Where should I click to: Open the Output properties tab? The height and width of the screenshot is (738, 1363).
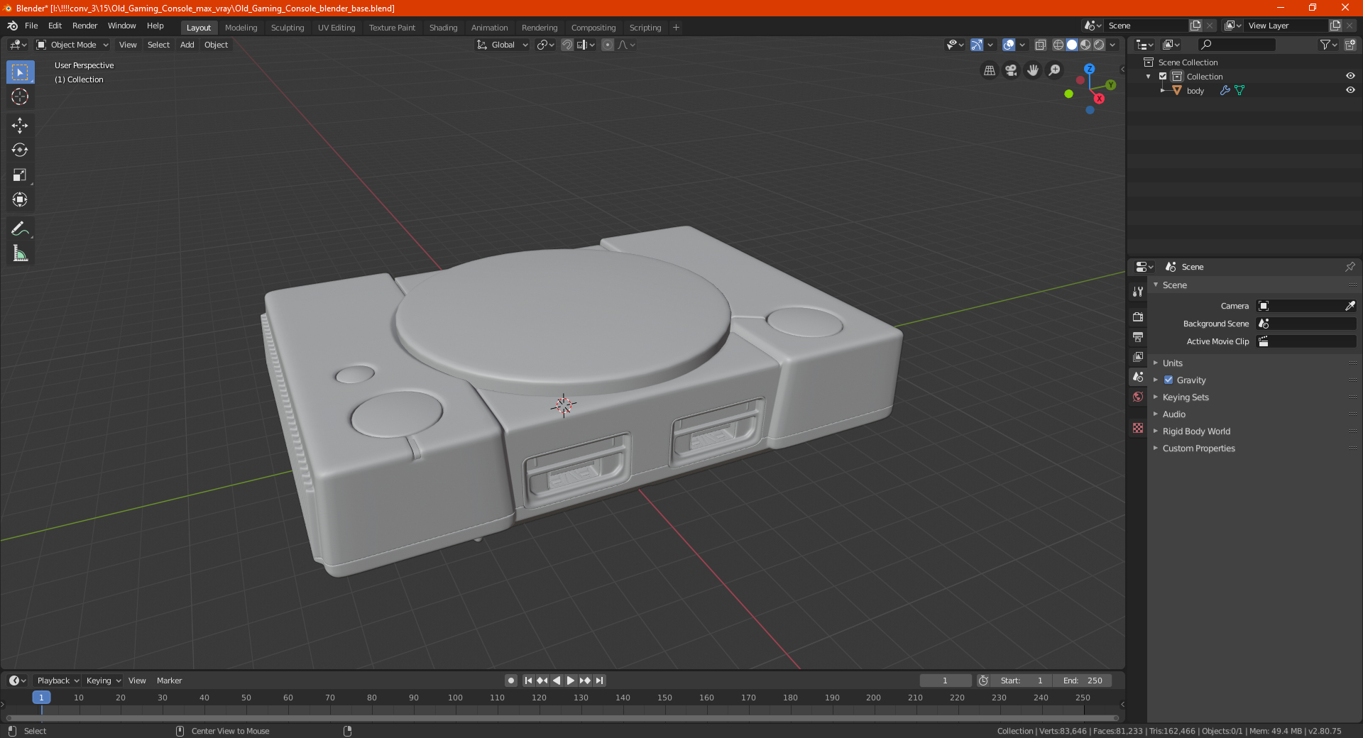click(1138, 336)
